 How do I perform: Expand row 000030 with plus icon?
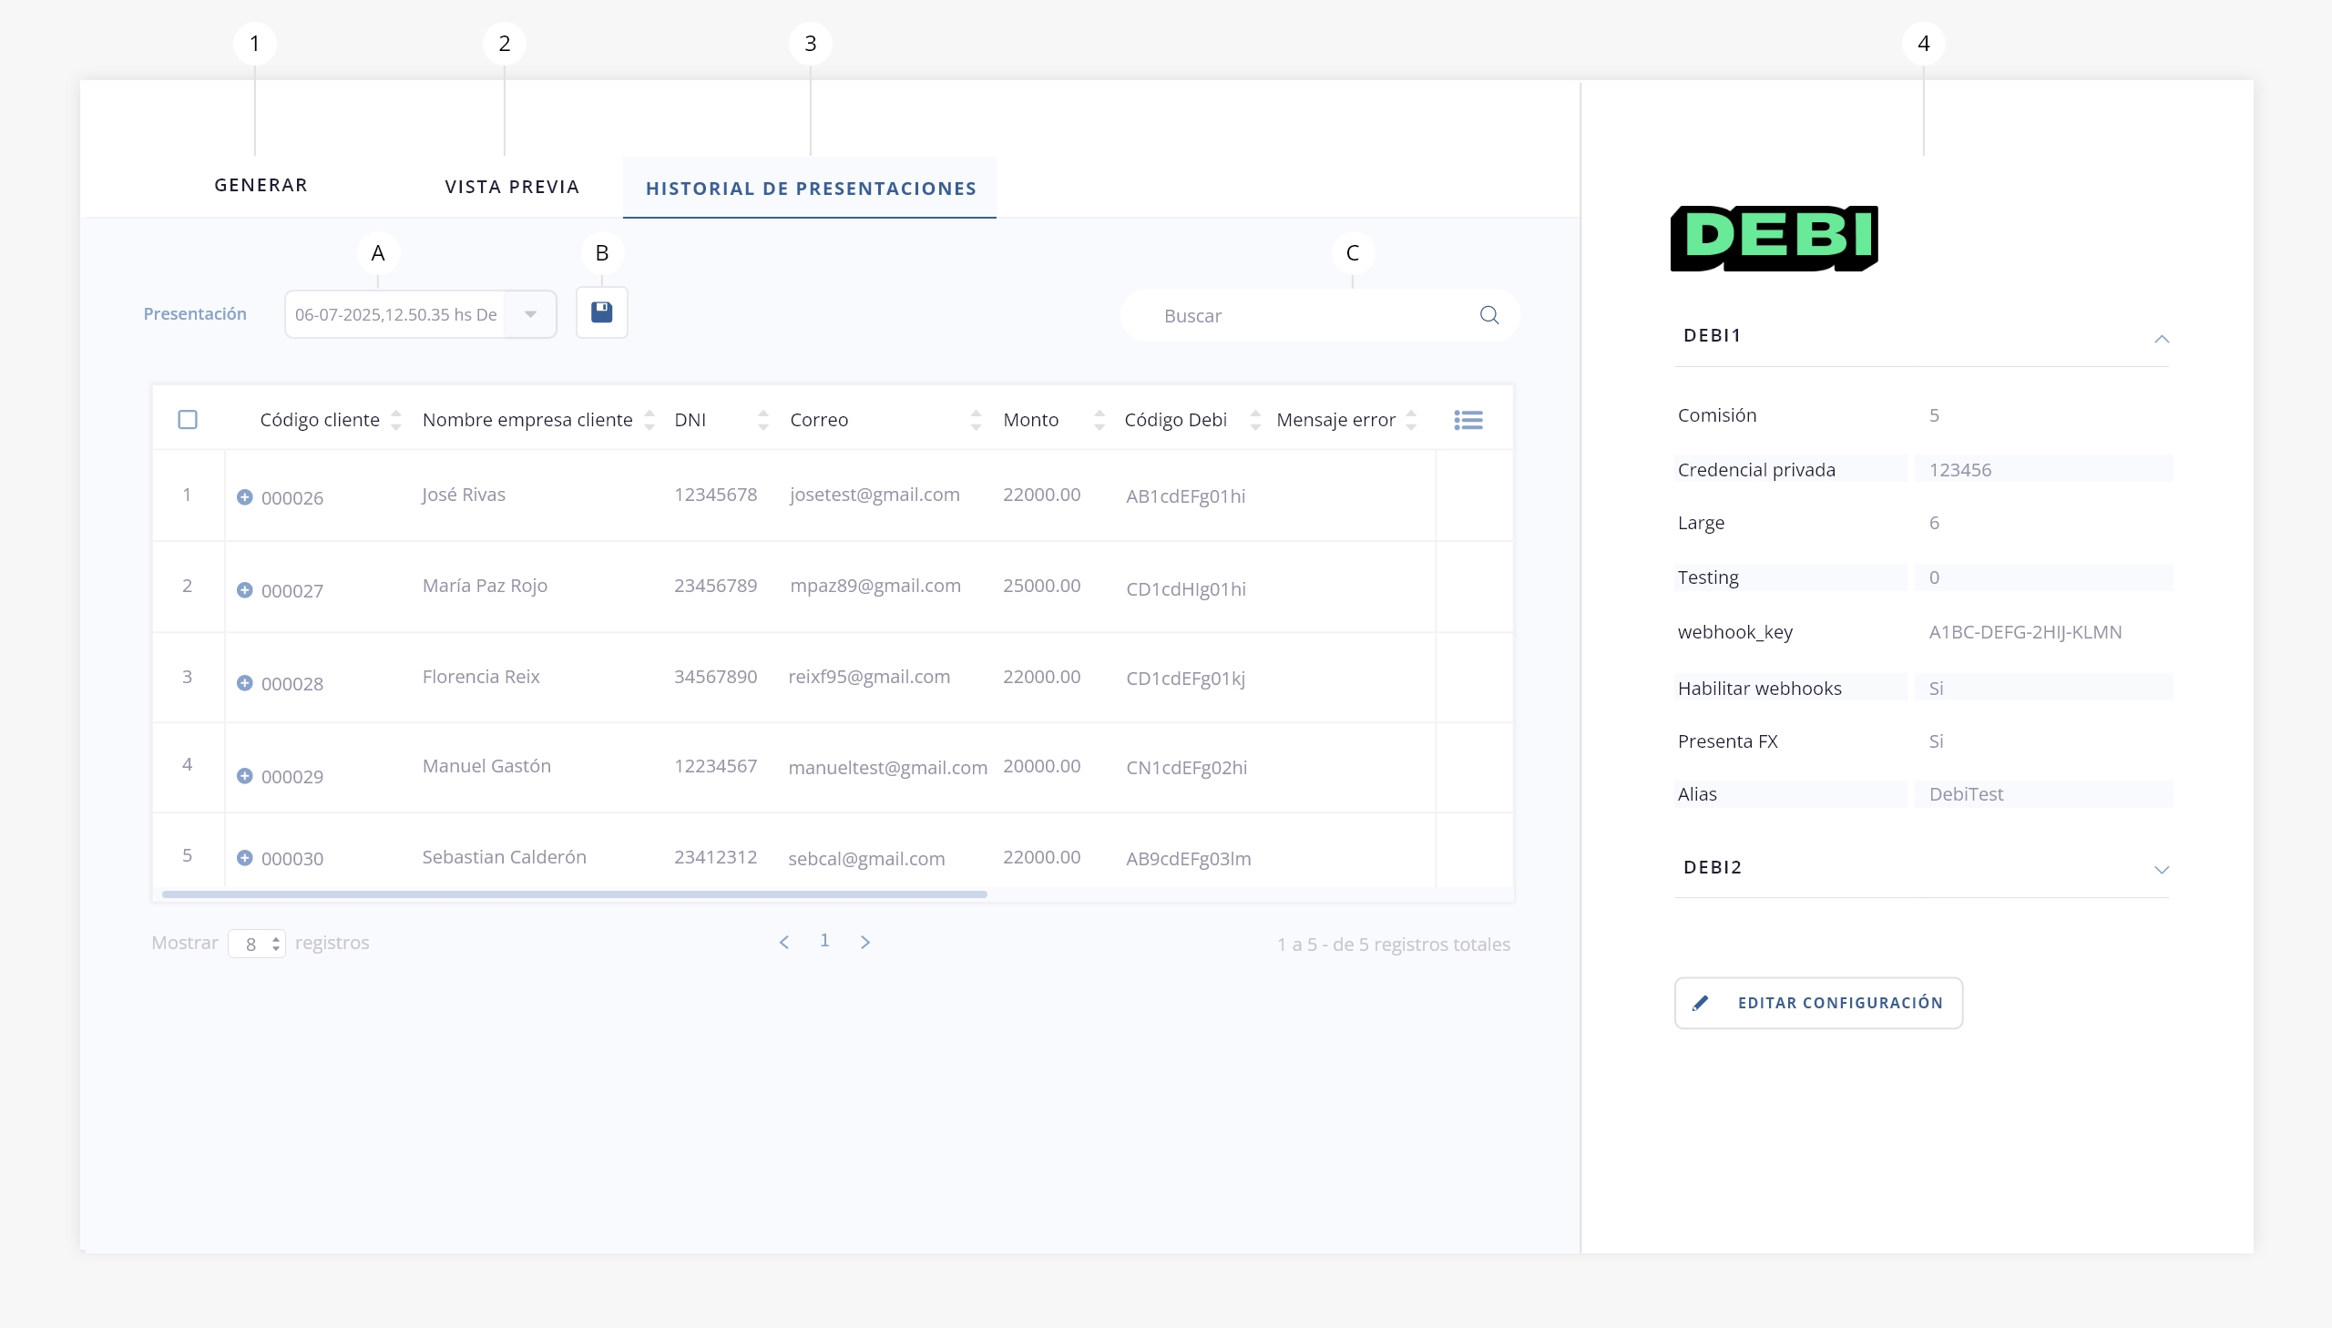click(x=244, y=858)
